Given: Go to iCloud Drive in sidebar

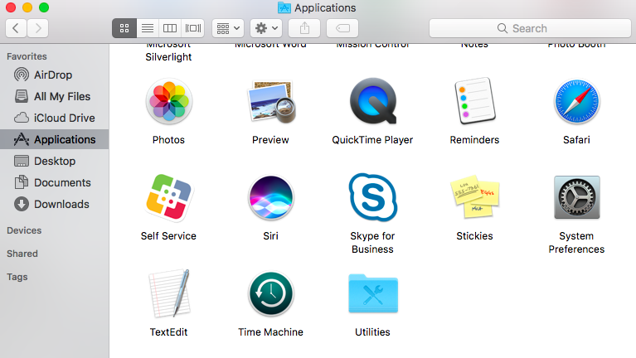Looking at the screenshot, I should click(x=64, y=118).
